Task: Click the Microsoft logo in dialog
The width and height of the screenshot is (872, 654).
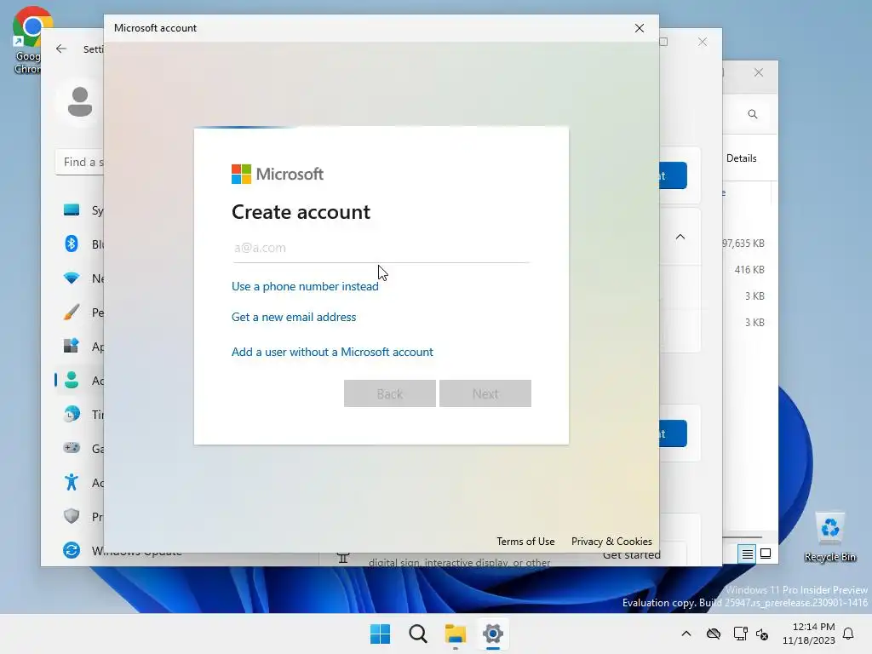Action: [277, 174]
